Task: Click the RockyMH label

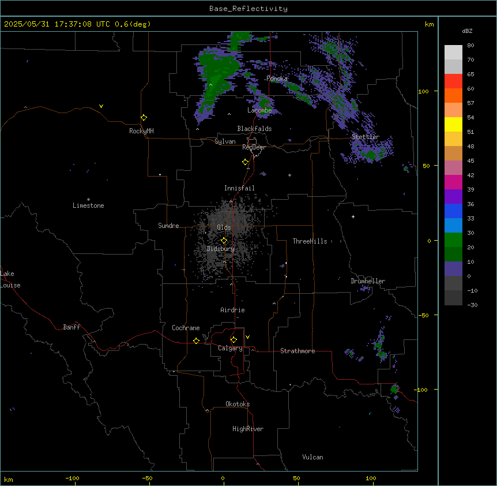Action: click(141, 131)
